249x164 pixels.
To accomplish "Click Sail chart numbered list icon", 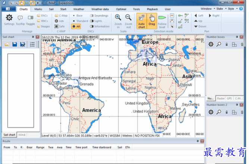I will pyautogui.click(x=32, y=44).
